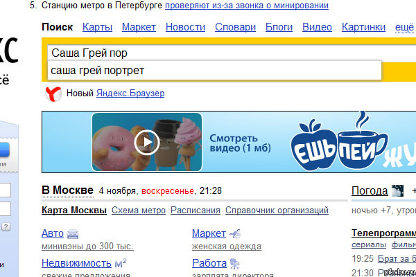Click the weather night icon beside Погода
Screen dimensions: 416x277
pos(397,191)
